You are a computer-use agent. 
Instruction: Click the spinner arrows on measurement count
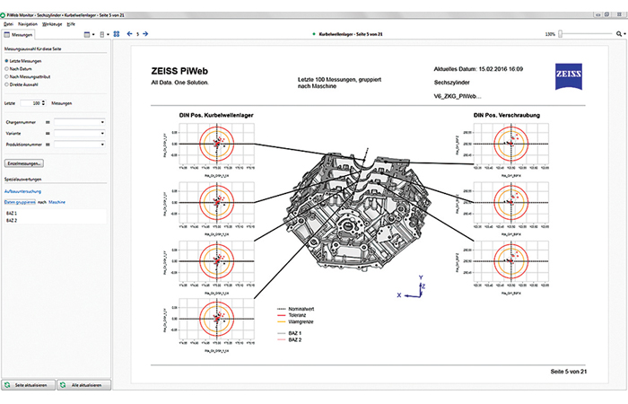coord(44,103)
